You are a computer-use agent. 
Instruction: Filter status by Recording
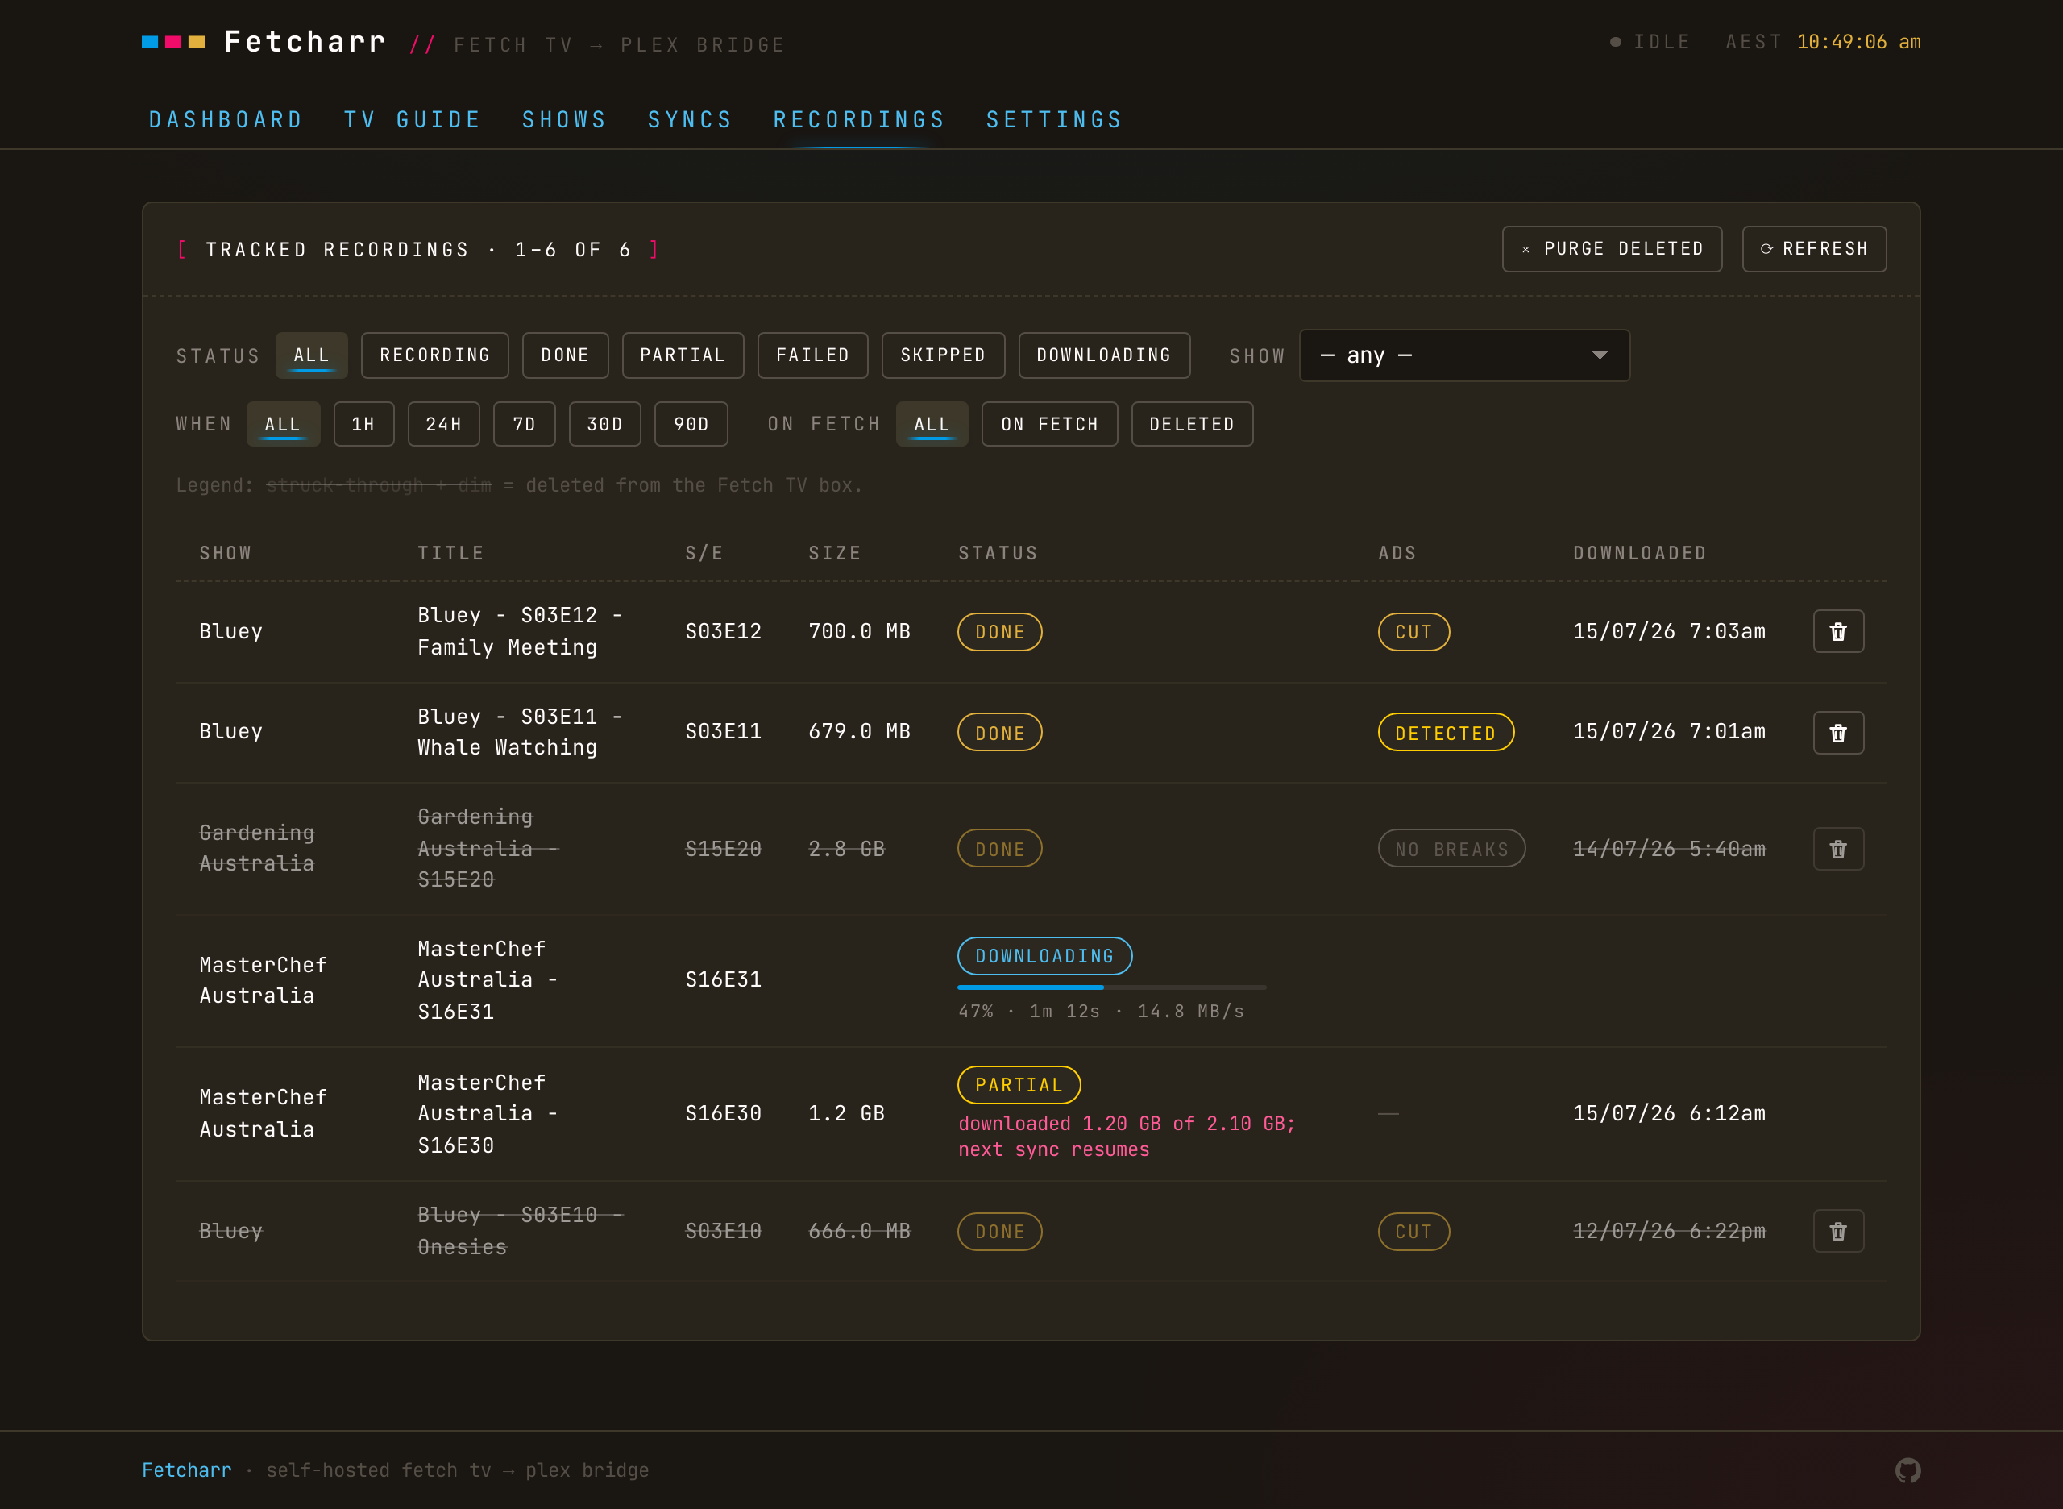coord(434,355)
